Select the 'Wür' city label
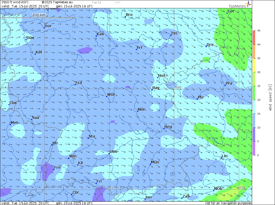Image resolution: width=275 pixels, height=205 pixels. tap(111, 94)
